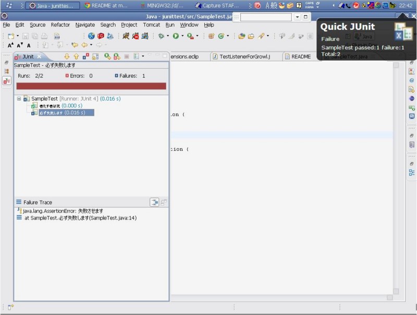Open Window menu
417x315 pixels.
189,25
